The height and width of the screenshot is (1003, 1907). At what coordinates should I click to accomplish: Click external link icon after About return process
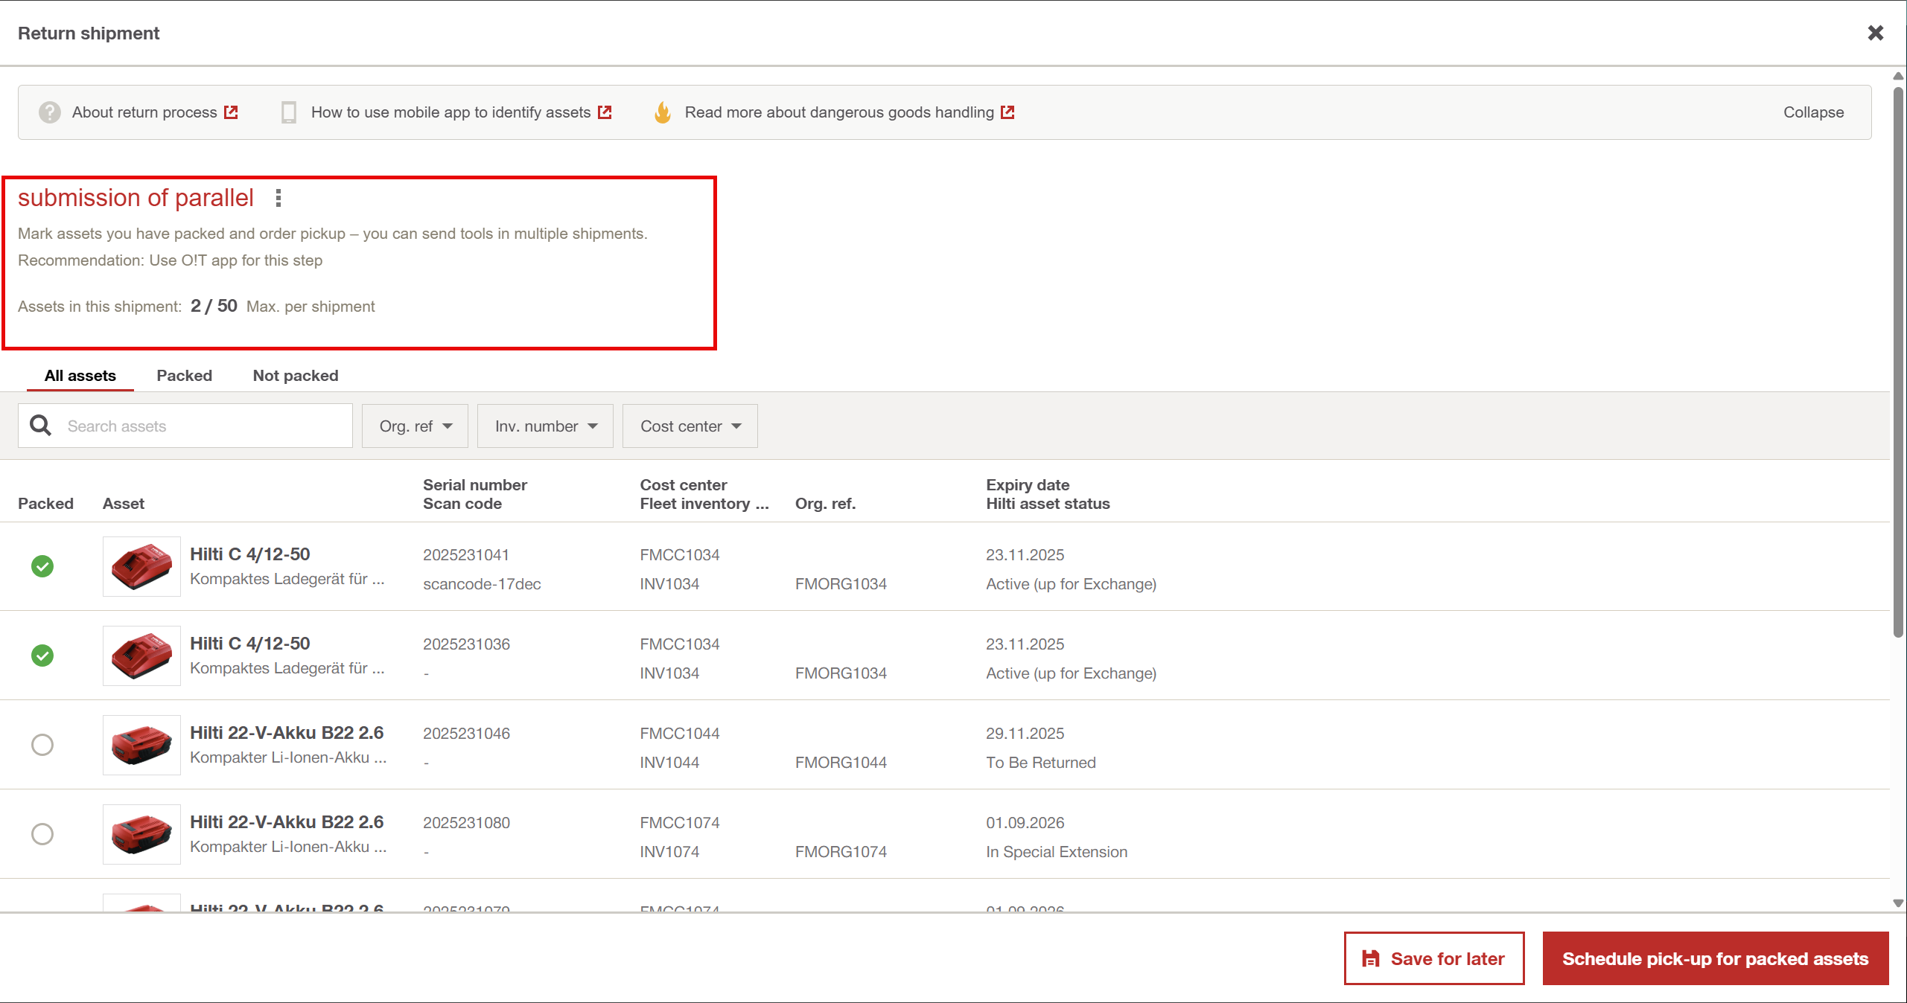tap(232, 112)
